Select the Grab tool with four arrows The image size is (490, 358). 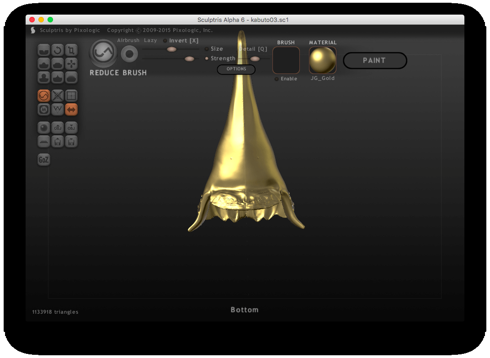[x=71, y=63]
